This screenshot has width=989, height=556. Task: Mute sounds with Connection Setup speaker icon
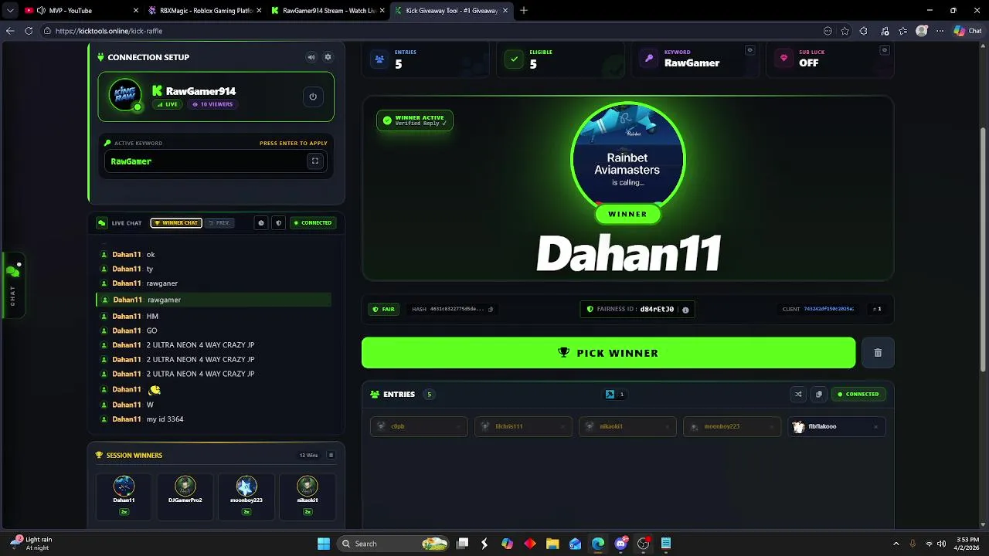tap(311, 57)
